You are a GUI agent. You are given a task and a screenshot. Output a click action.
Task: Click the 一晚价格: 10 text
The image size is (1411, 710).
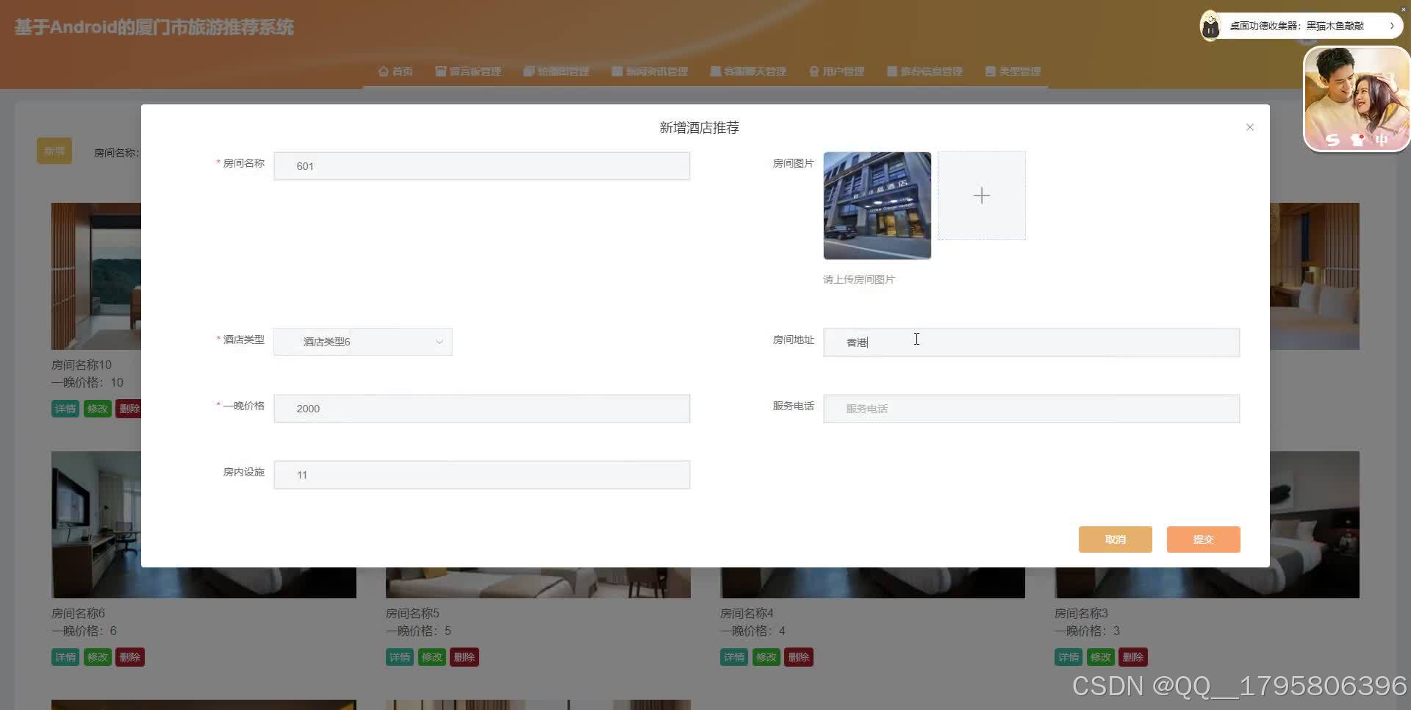[x=87, y=382]
